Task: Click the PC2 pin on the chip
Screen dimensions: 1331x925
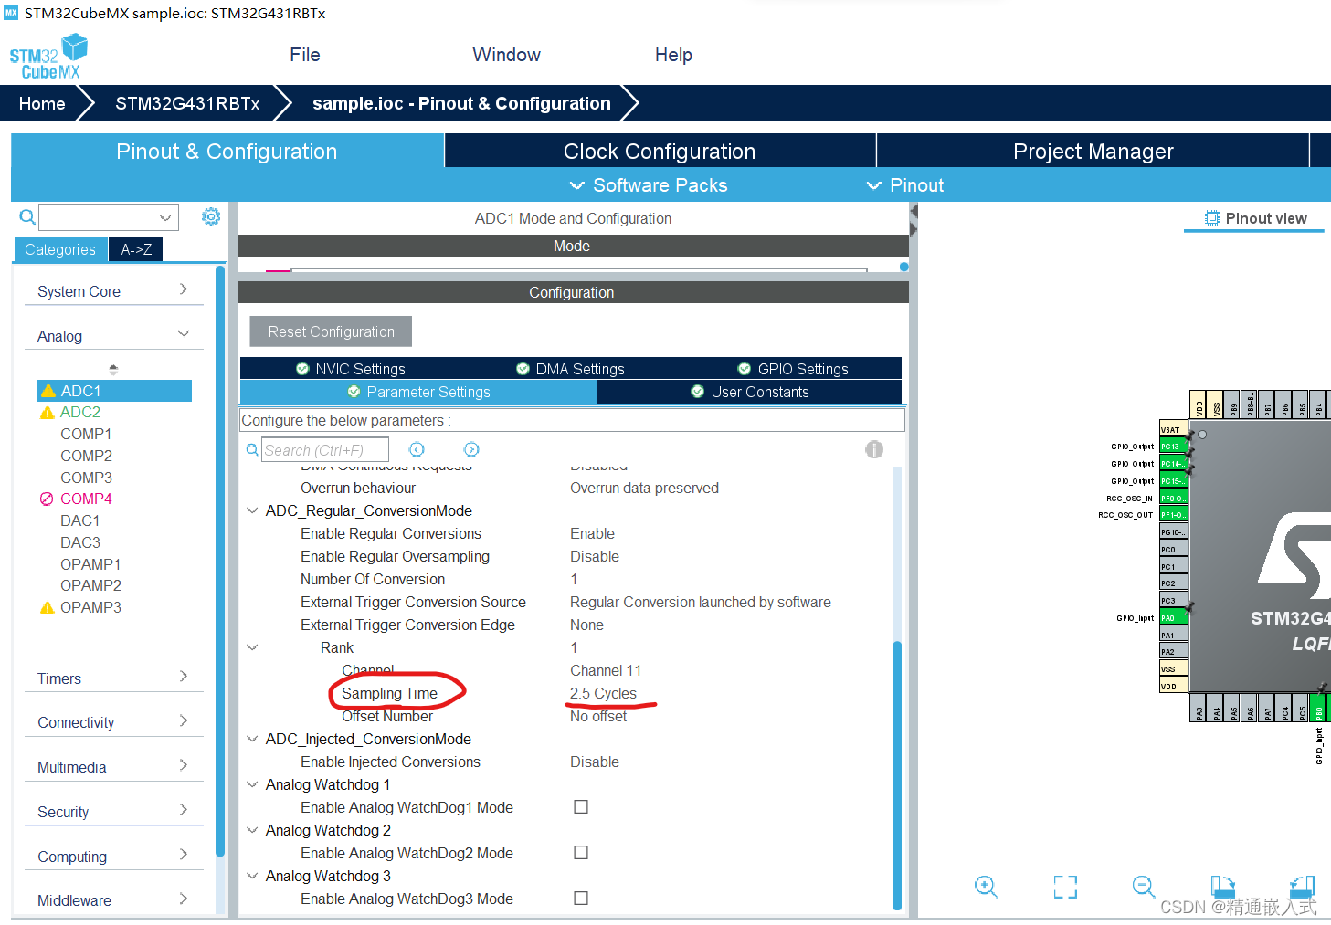Action: click(1173, 583)
